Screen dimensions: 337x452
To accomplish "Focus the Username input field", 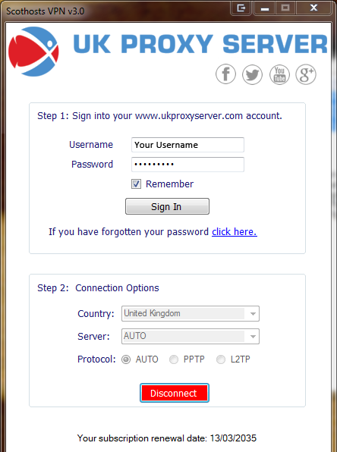I will pyautogui.click(x=187, y=145).
